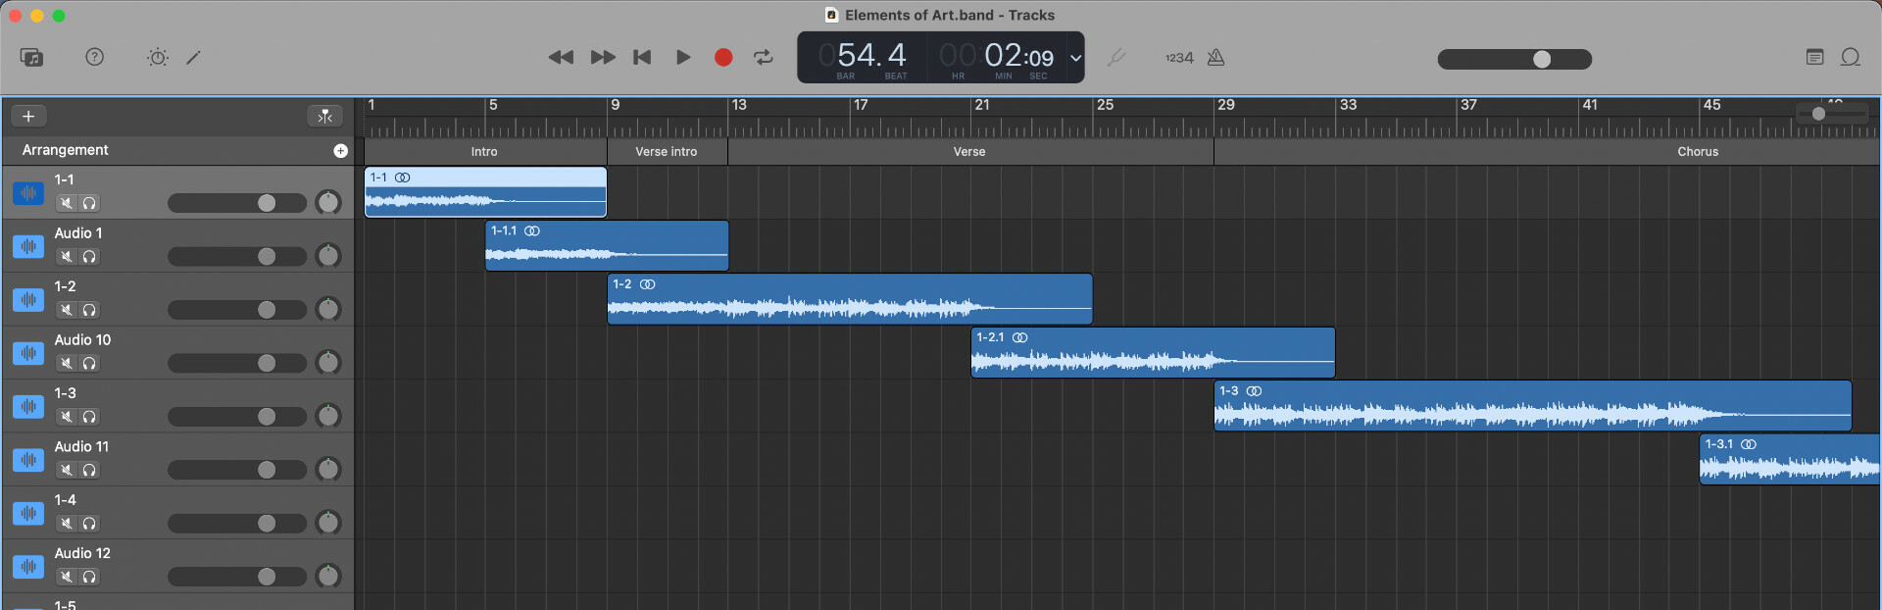The height and width of the screenshot is (610, 1882).
Task: Solo the Audio 12 track
Action: (89, 578)
